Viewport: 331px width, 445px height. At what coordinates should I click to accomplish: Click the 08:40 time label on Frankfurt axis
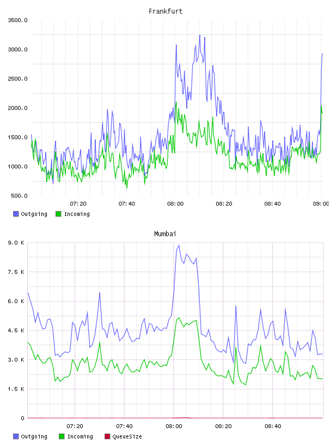(x=272, y=204)
